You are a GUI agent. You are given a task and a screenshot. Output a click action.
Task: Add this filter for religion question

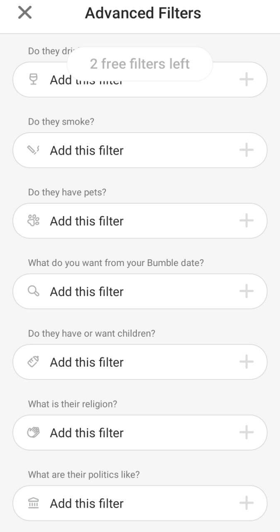[x=87, y=433]
